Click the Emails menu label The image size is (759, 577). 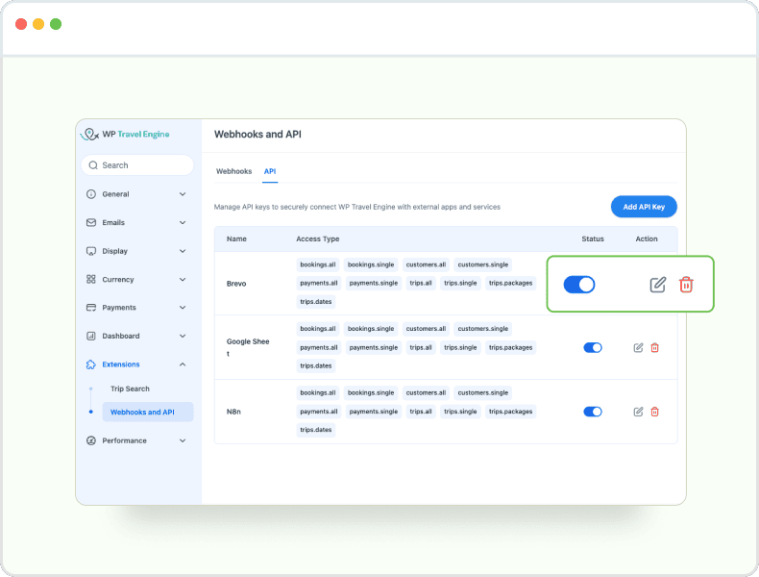(x=113, y=222)
